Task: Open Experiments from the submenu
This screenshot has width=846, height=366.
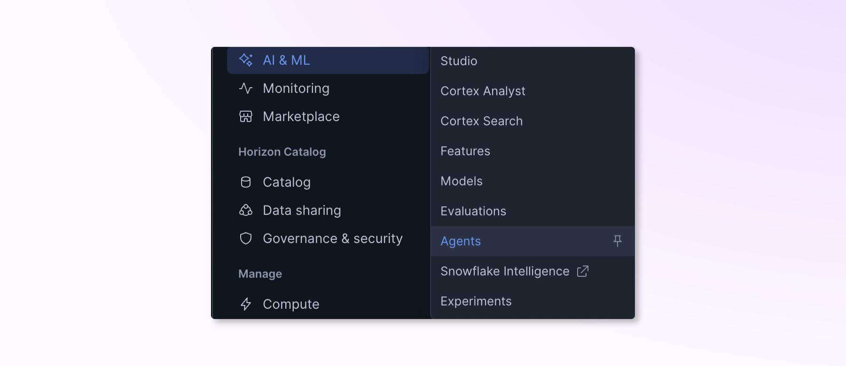Action: [476, 301]
